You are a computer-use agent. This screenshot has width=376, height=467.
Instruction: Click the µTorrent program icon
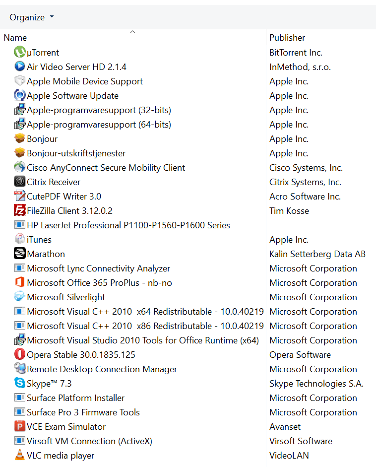coord(19,52)
